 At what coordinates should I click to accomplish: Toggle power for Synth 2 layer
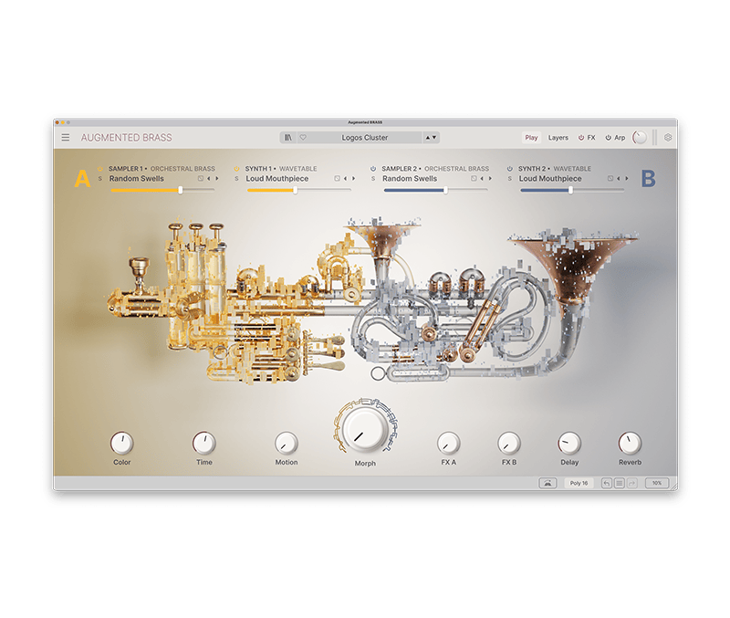pos(511,169)
